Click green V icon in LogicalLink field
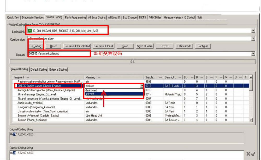The height and width of the screenshot is (160, 261). pyautogui.click(x=30, y=31)
